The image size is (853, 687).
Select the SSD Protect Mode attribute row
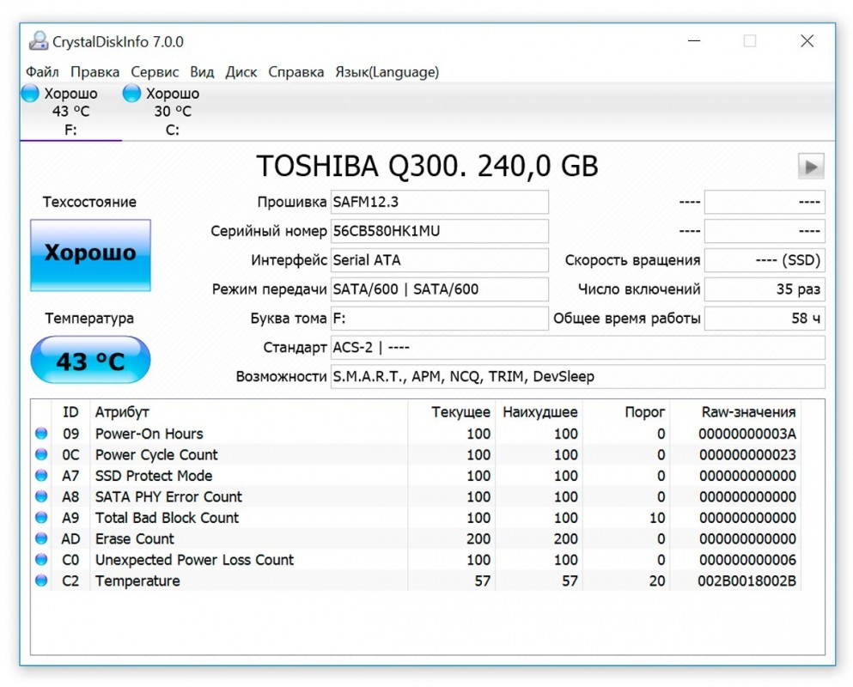point(417,476)
